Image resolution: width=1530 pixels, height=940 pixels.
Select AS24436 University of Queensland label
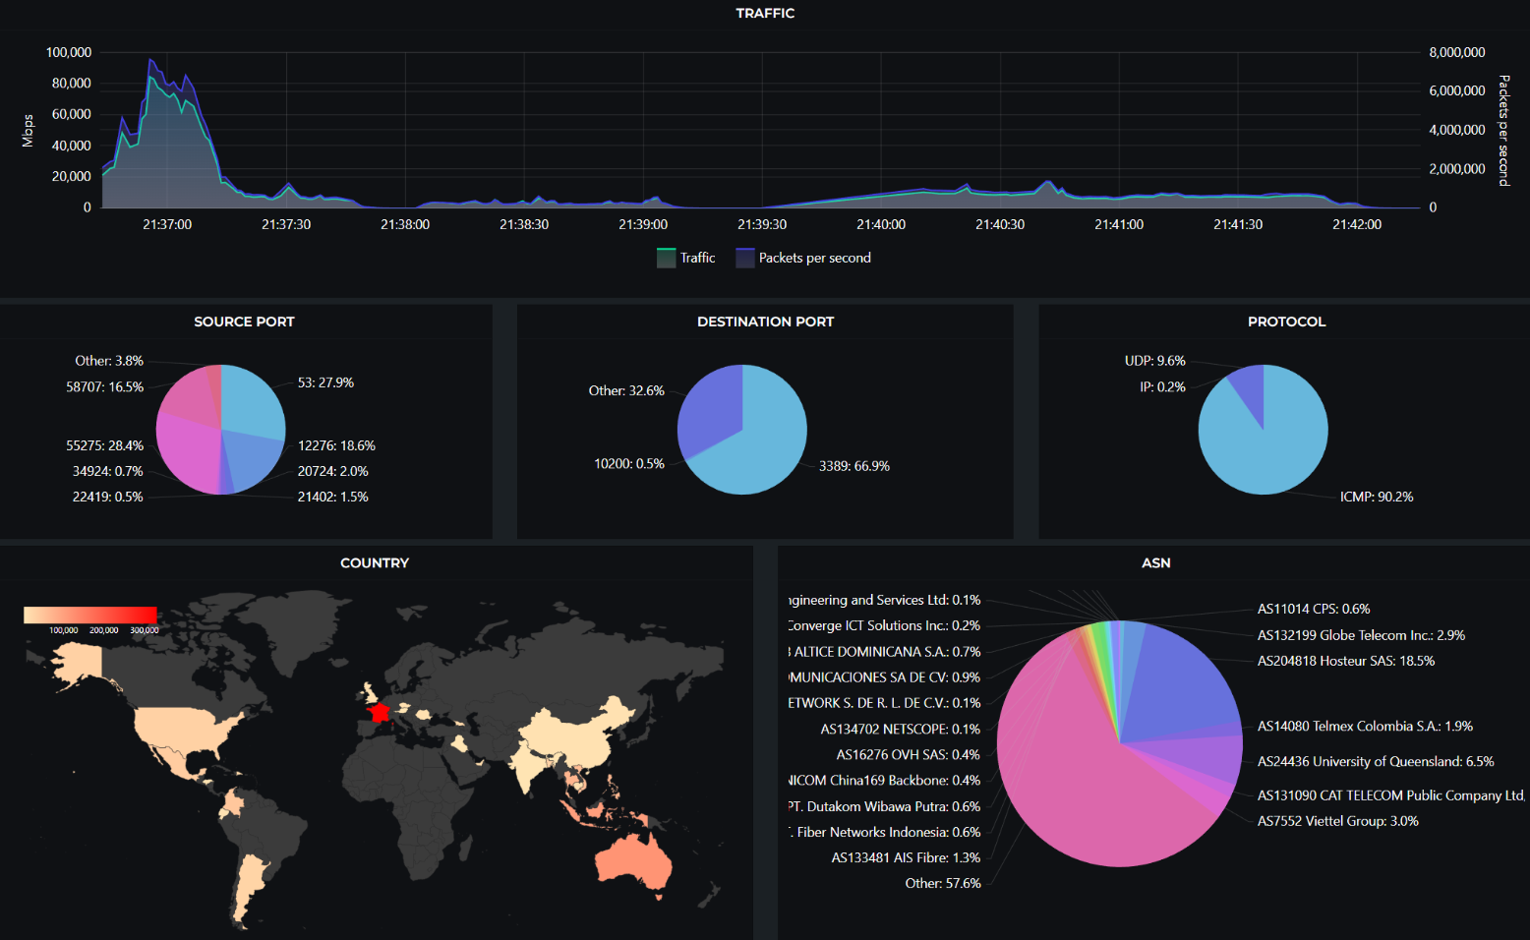(x=1376, y=761)
